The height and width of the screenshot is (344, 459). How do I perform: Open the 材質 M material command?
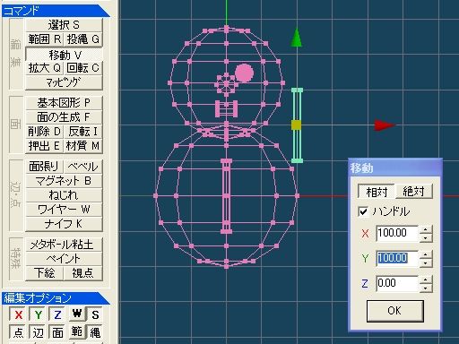(x=83, y=146)
